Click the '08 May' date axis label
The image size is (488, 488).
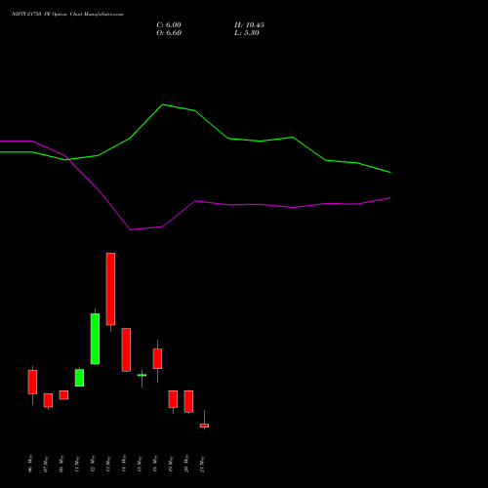pyautogui.click(x=61, y=464)
